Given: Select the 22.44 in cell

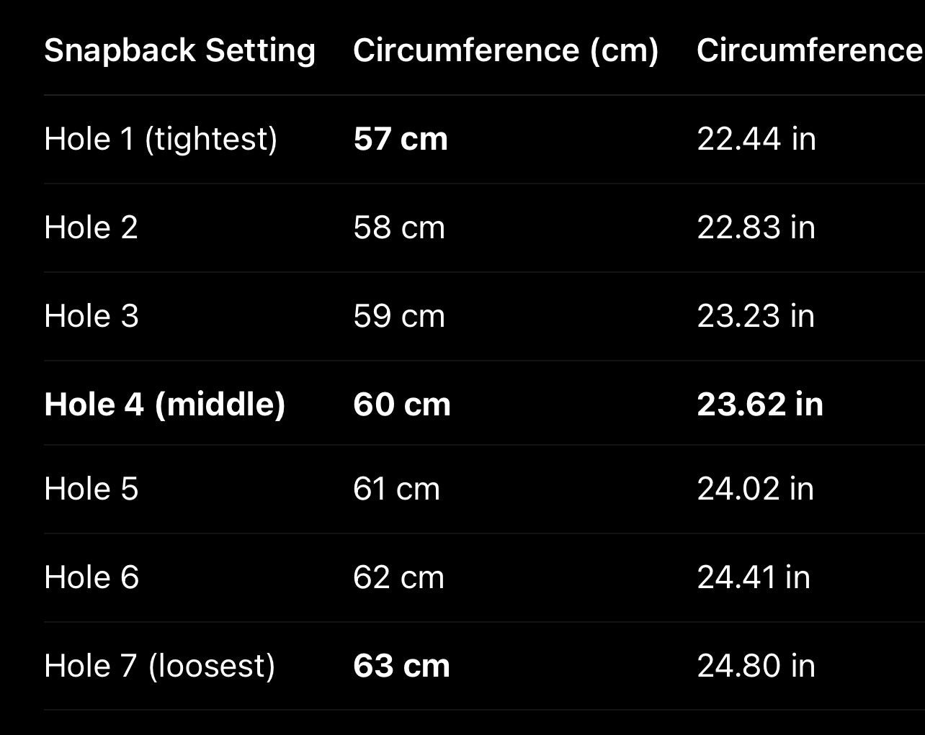Looking at the screenshot, I should 756,139.
